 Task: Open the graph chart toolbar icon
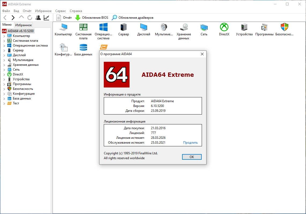click(46, 18)
